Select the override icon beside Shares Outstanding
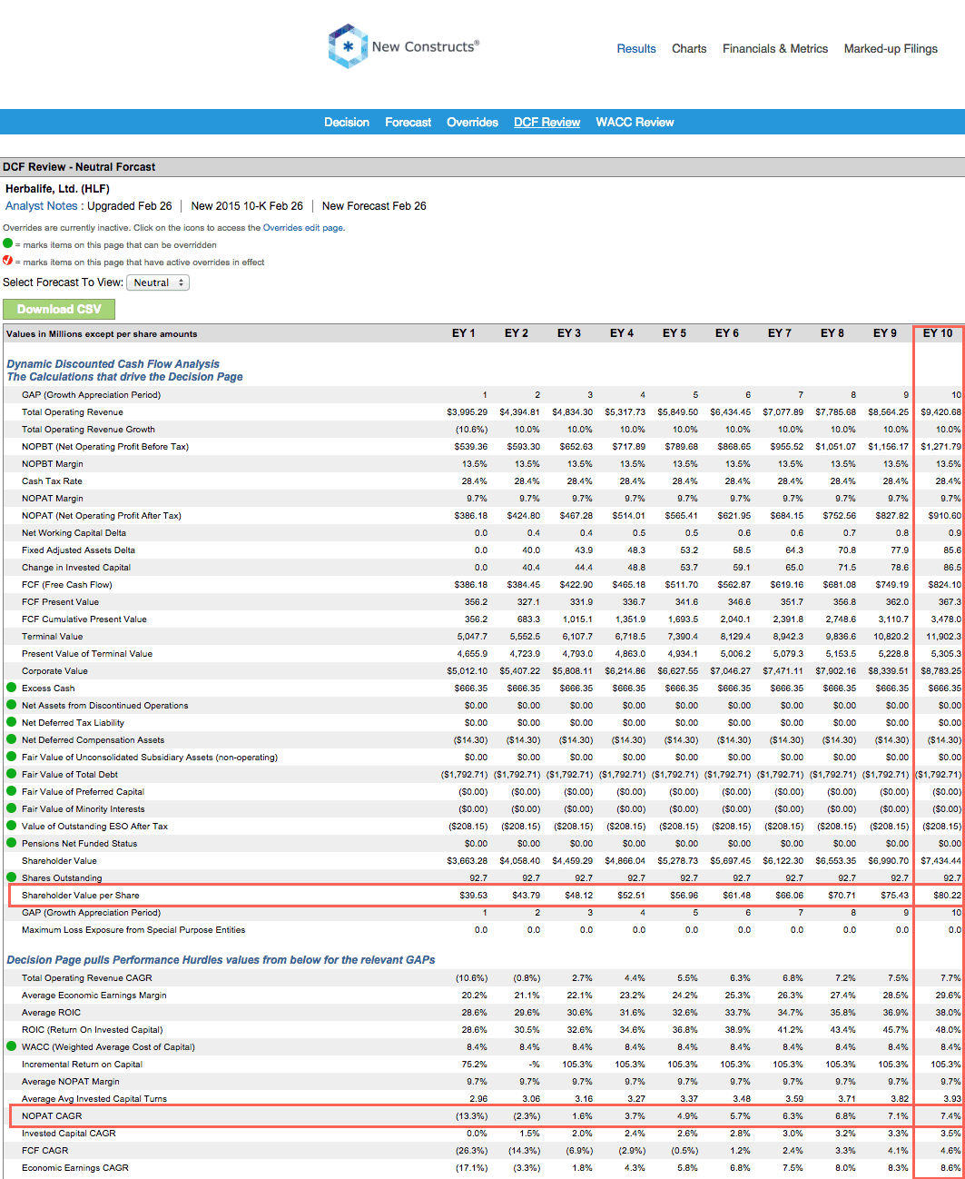This screenshot has width=965, height=1179. click(12, 877)
